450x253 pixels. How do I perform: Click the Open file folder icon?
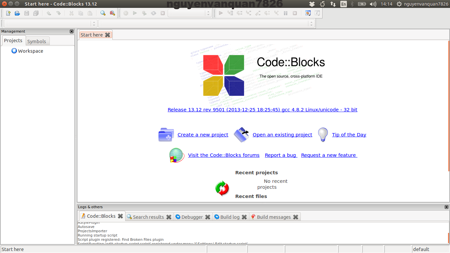[17, 13]
